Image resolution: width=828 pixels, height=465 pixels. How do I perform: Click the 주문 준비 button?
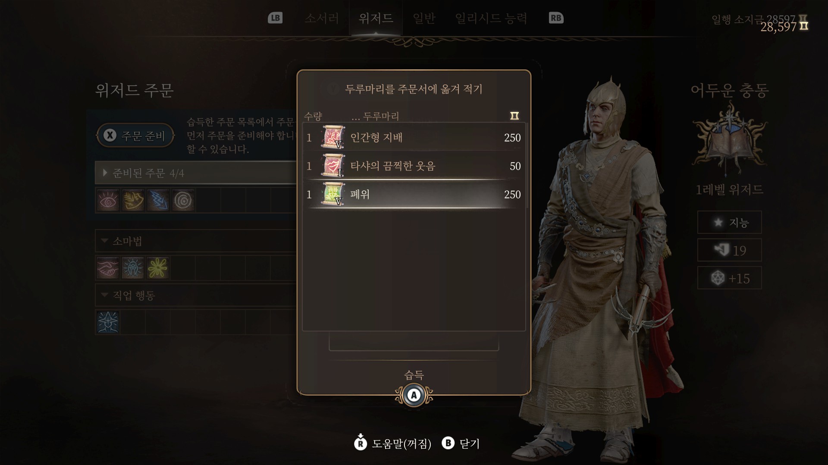click(x=135, y=136)
